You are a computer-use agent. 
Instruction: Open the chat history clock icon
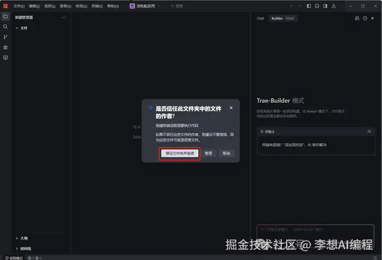point(364,18)
